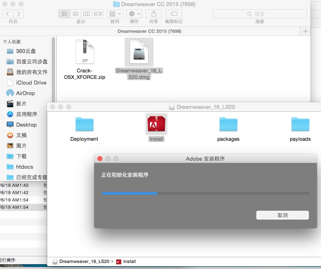This screenshot has width=321, height=269.
Task: Open 百度云同步盘 in the sidebar
Action: 27,61
